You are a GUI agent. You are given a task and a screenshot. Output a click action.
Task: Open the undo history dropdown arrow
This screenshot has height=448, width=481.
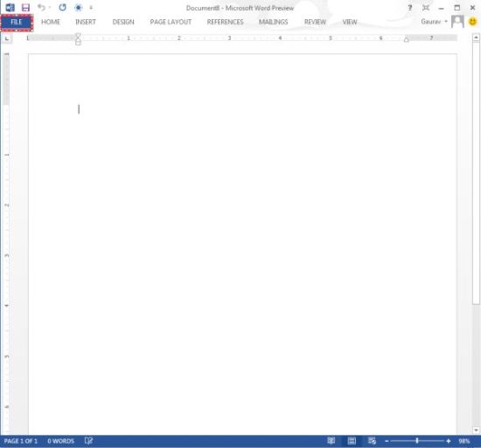[50, 7]
